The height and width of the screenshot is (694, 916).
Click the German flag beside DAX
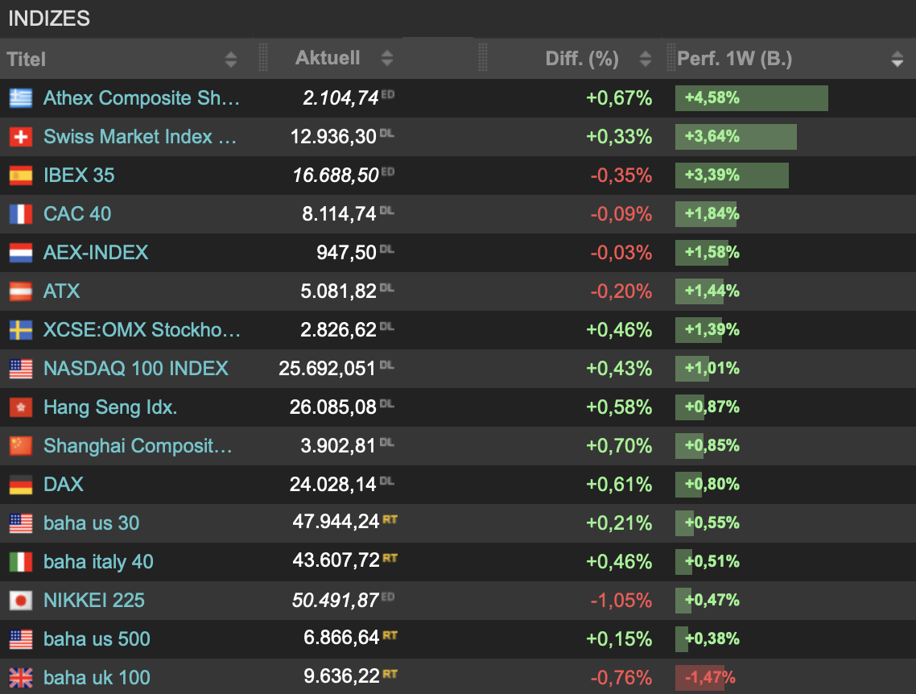coord(21,485)
